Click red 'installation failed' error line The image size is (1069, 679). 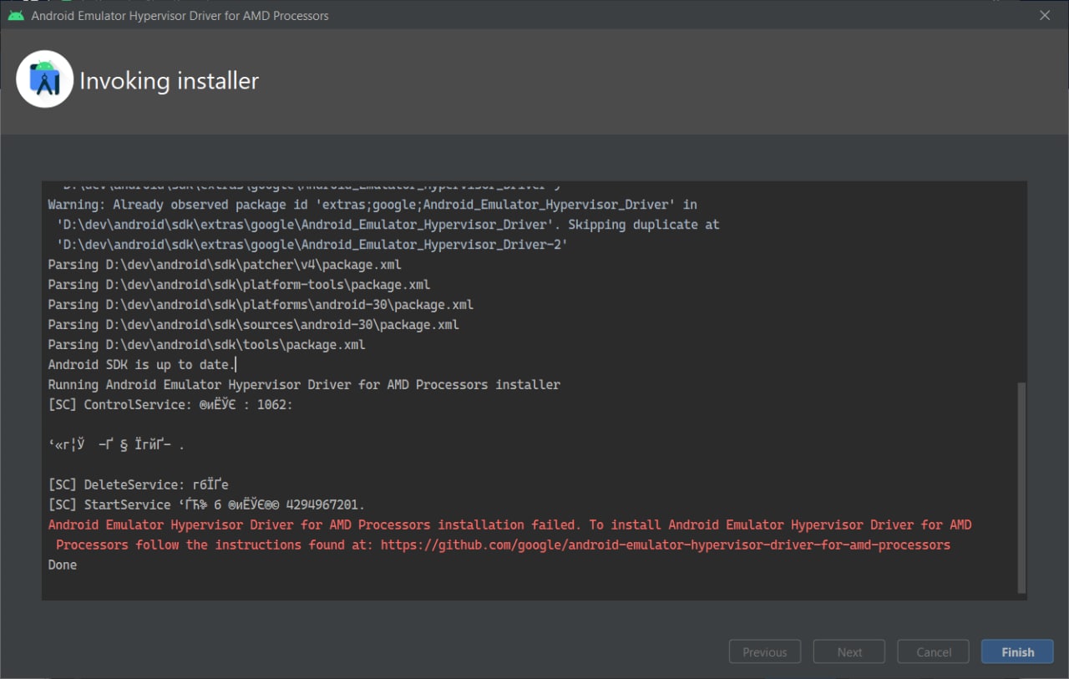[x=509, y=524]
